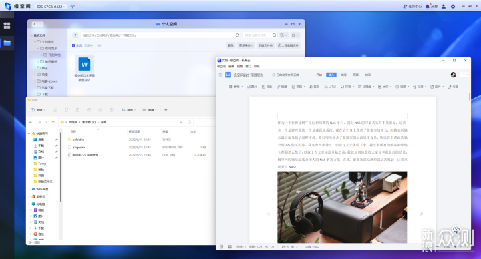Open the 帮助 menu in the editor menu bar

click(257, 67)
